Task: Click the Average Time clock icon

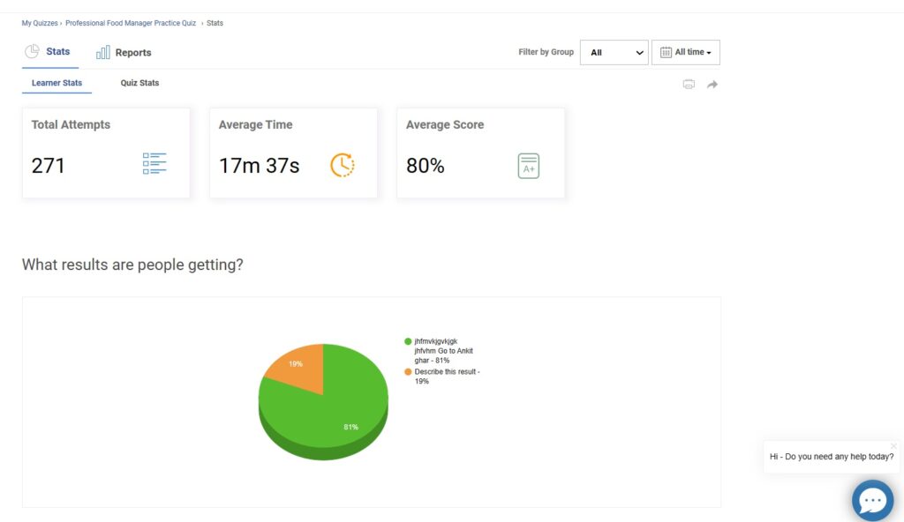Action: pyautogui.click(x=343, y=165)
